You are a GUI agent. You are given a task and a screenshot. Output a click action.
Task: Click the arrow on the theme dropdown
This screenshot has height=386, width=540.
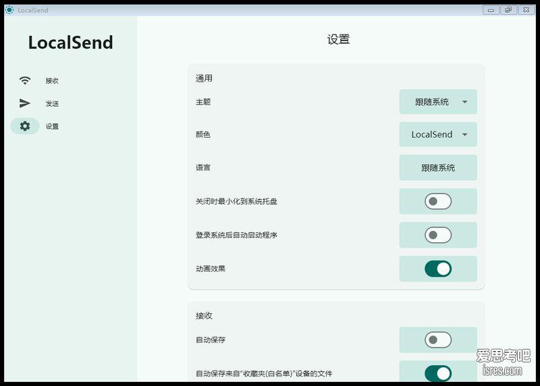click(x=464, y=102)
